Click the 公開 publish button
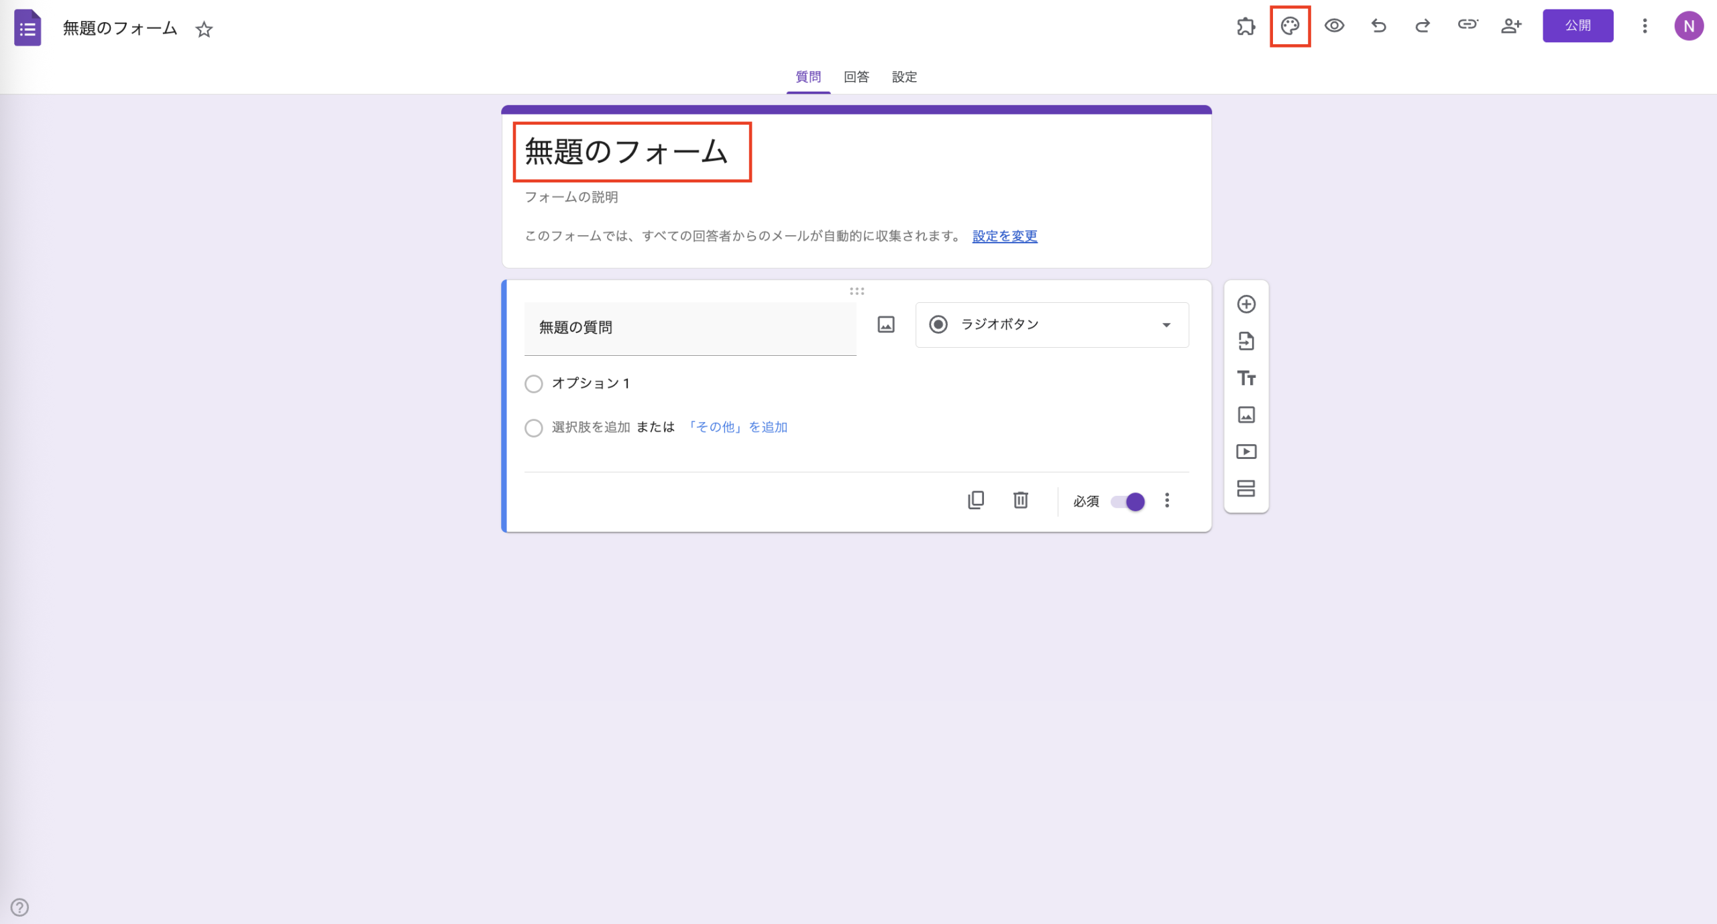The image size is (1717, 924). 1579,26
